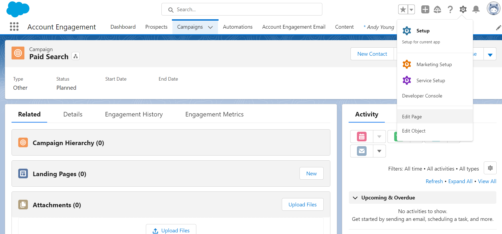The height and width of the screenshot is (234, 502).
Task: Click New in Landing Pages list
Action: click(x=311, y=173)
